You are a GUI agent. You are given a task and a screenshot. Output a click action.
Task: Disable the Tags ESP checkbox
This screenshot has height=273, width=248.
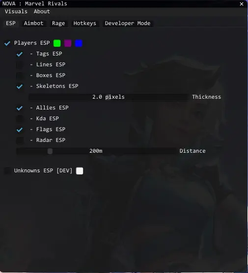[x=20, y=54]
